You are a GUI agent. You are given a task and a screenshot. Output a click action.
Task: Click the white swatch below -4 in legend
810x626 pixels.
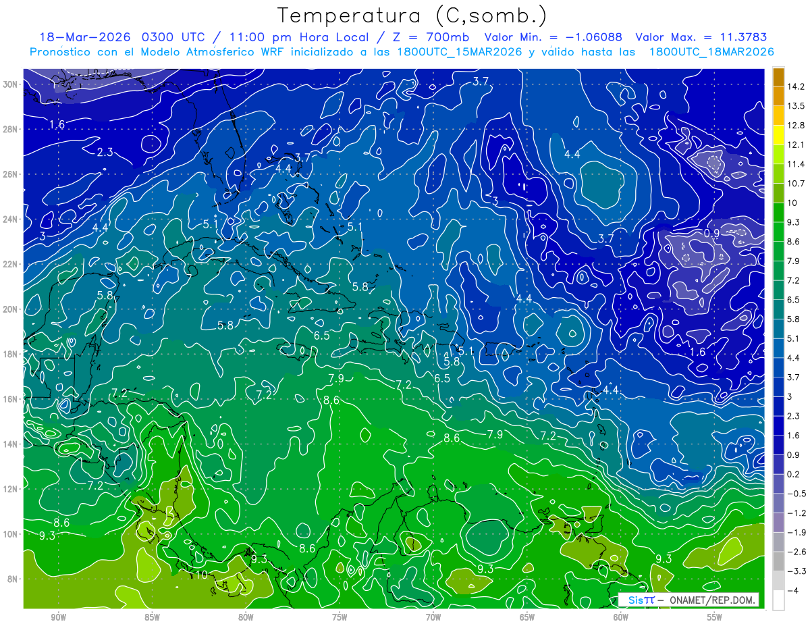coord(778,600)
